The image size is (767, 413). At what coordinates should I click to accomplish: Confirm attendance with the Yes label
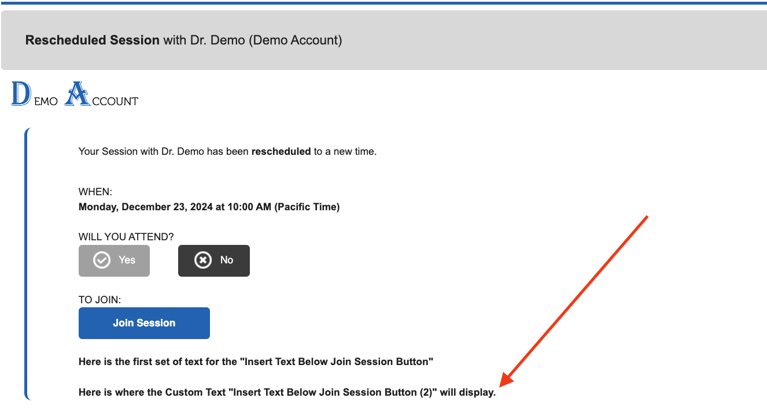pyautogui.click(x=127, y=261)
